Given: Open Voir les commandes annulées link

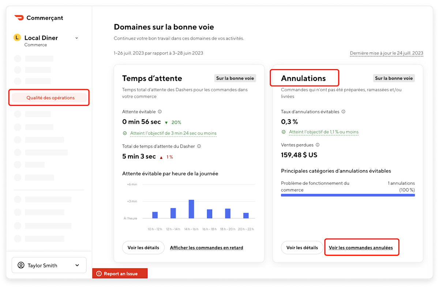Looking at the screenshot, I should [x=361, y=247].
